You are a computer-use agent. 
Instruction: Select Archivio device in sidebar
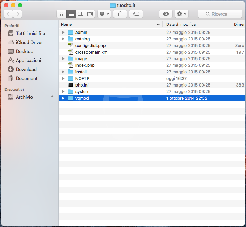pyautogui.click(x=20, y=97)
